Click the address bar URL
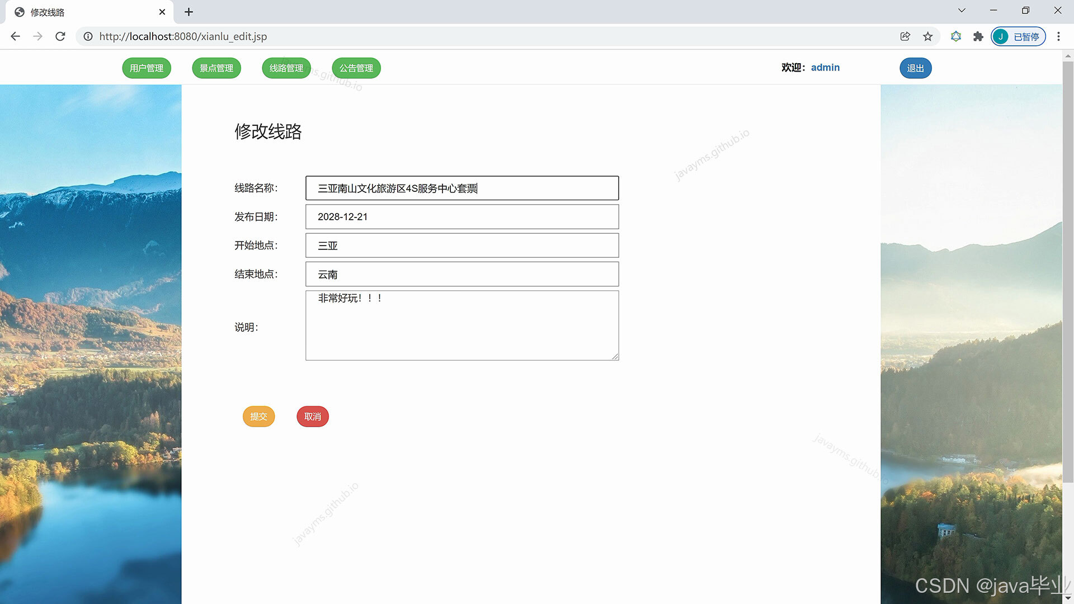Viewport: 1074px width, 604px height. coord(183,36)
